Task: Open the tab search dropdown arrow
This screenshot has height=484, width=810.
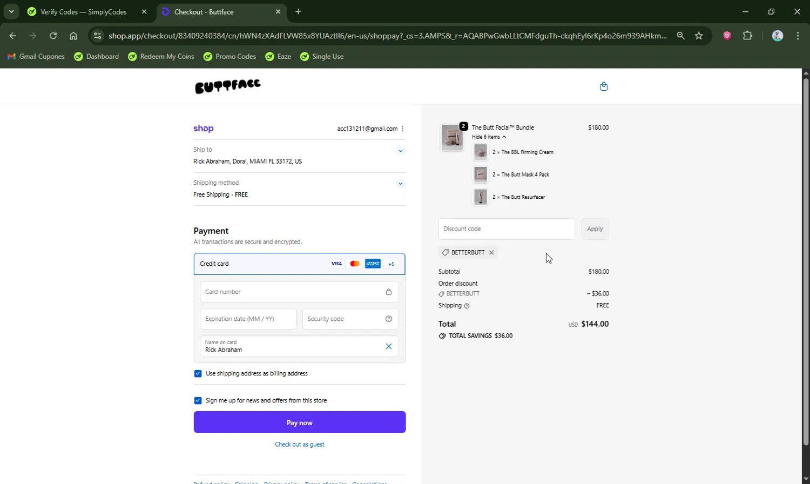Action: (x=11, y=11)
